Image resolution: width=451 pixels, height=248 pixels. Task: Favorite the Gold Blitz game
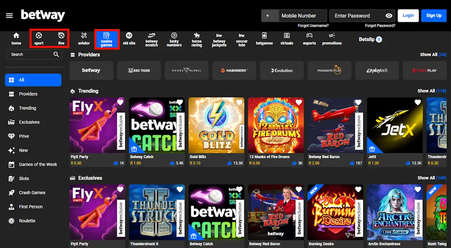tap(239, 102)
